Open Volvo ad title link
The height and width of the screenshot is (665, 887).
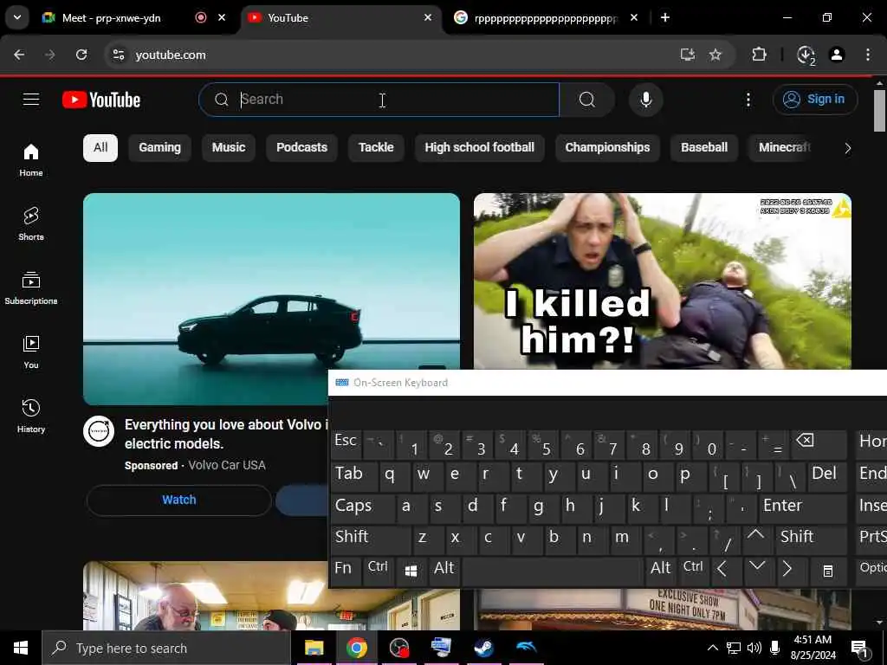(226, 434)
